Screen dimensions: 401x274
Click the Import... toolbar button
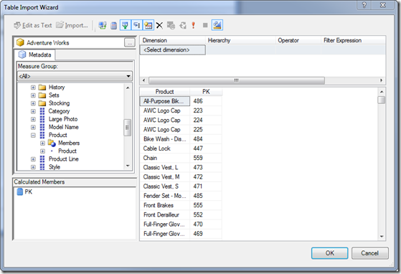click(x=72, y=25)
